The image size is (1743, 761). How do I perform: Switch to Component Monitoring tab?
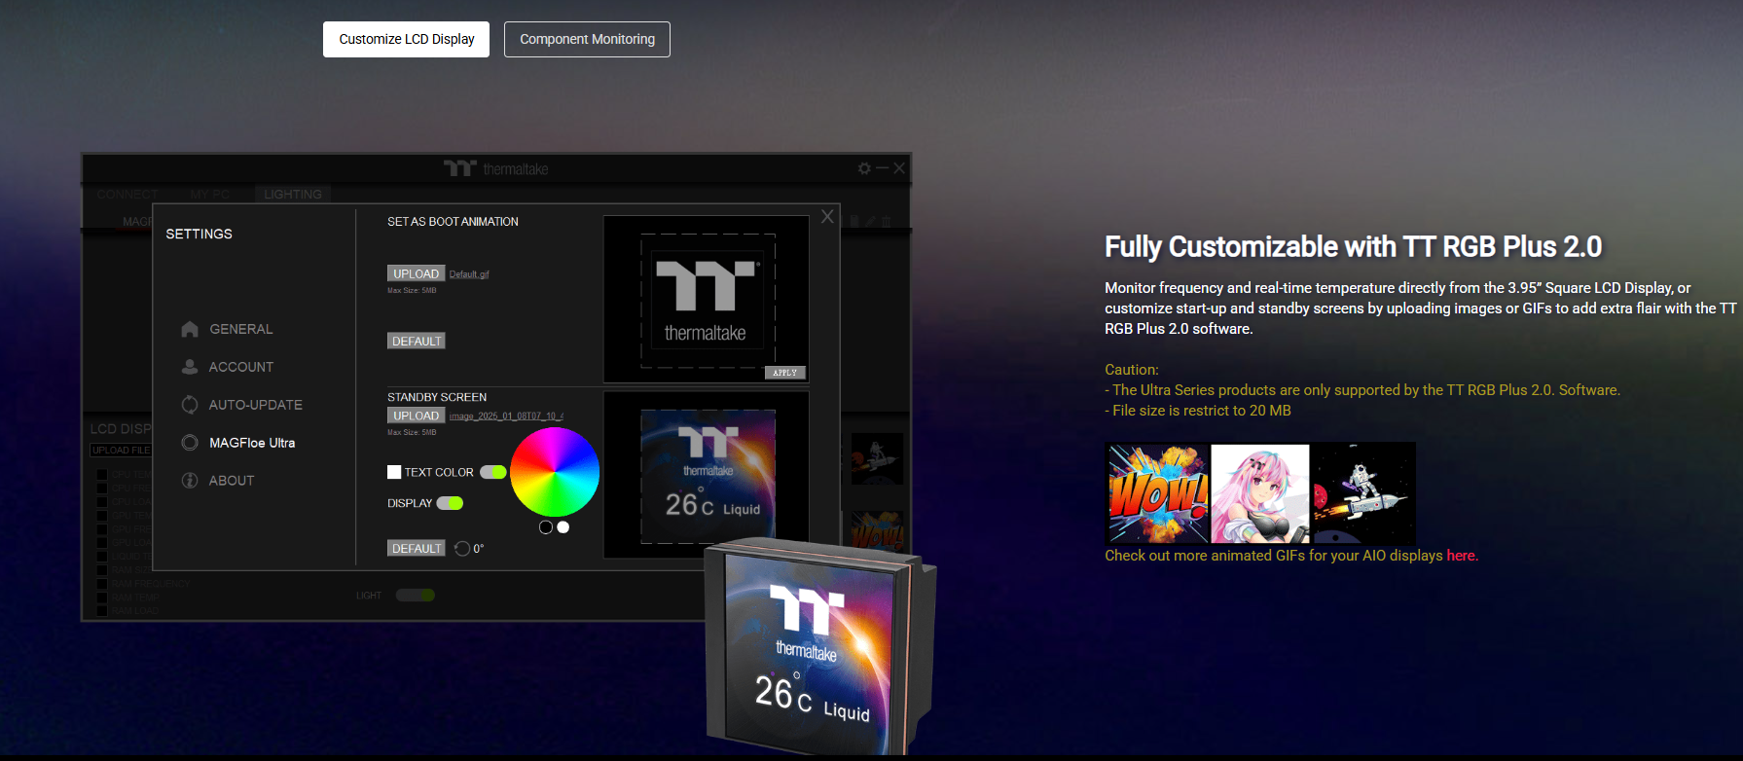pos(587,39)
